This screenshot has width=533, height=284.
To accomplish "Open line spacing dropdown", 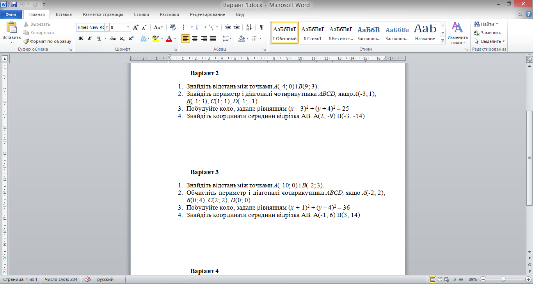I will (x=227, y=39).
